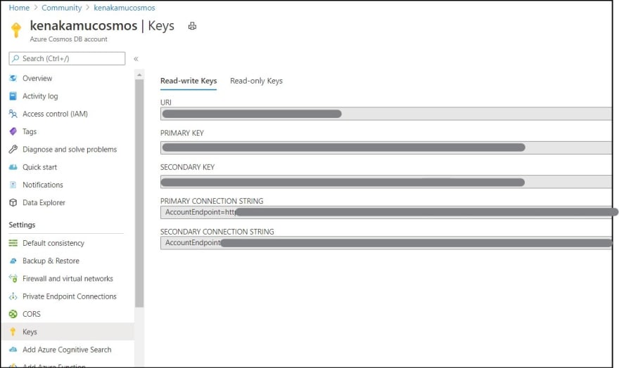This screenshot has height=368, width=619.
Task: Open Private Endpoint Connections
Action: [70, 296]
